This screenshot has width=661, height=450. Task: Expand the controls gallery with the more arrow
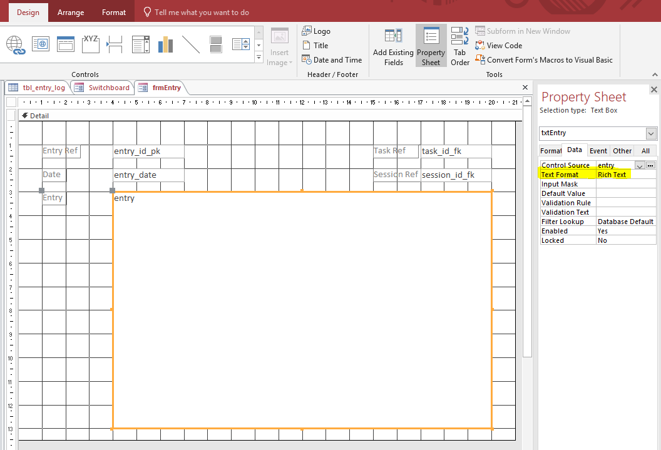pyautogui.click(x=259, y=57)
